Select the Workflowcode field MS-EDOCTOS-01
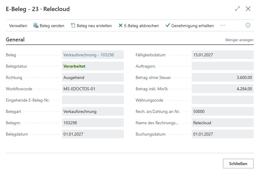Screen dimensions: 259x174 coord(93,89)
